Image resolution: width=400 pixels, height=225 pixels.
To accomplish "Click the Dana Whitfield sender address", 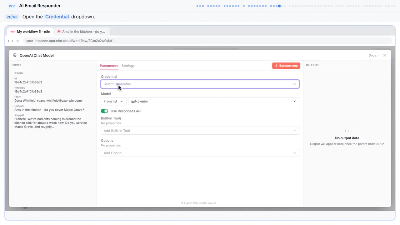I will pos(48,101).
